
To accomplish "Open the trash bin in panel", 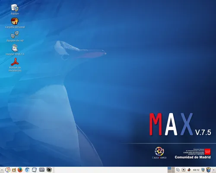I will [208, 170].
